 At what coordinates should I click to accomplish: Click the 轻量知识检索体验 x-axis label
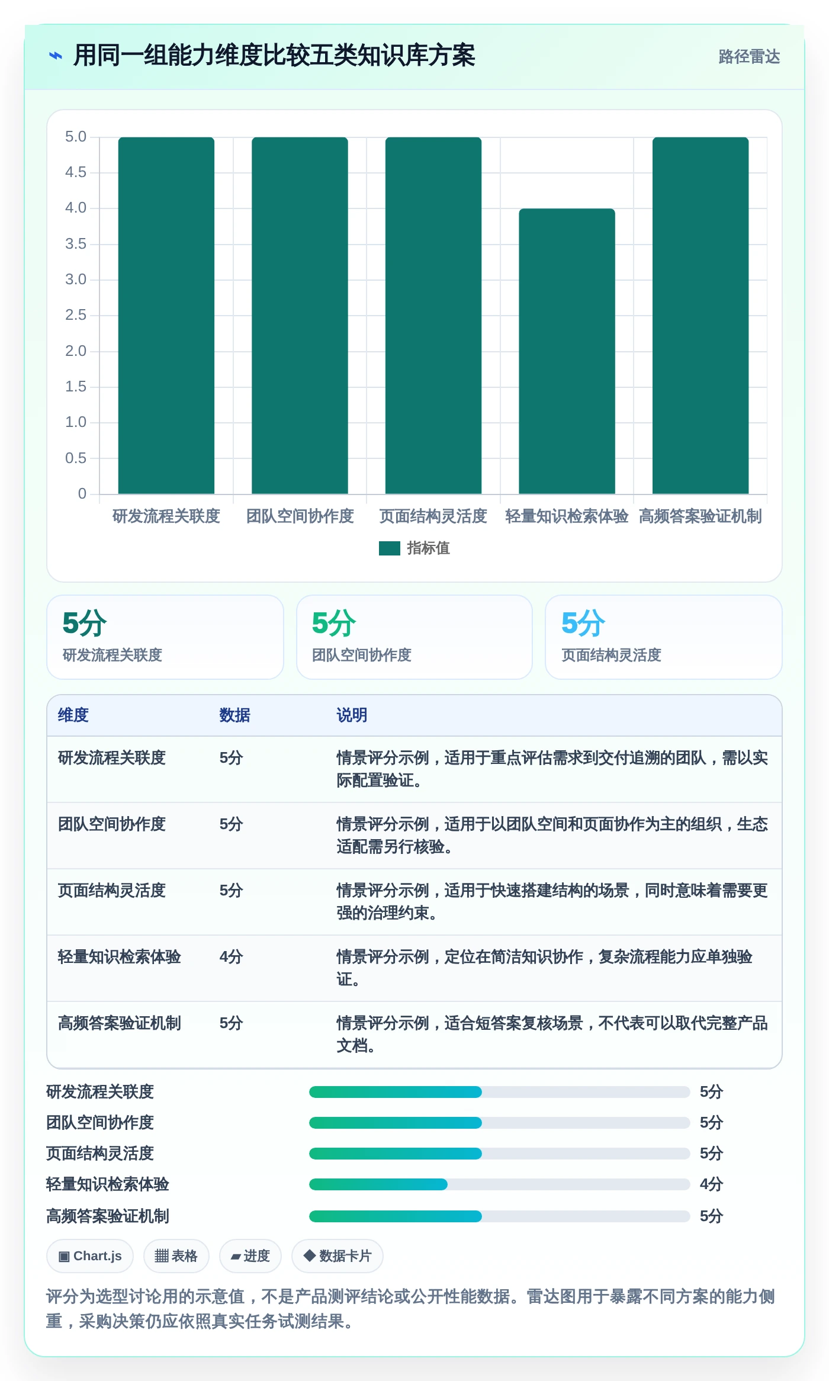tap(567, 516)
